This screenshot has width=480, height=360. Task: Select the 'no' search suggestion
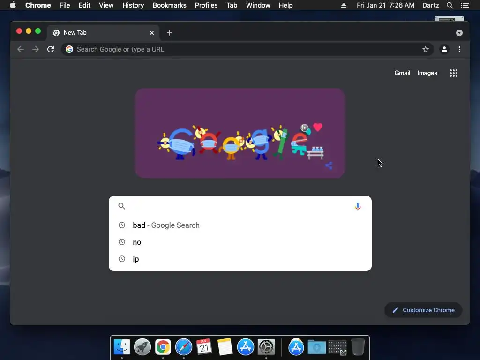(x=240, y=242)
